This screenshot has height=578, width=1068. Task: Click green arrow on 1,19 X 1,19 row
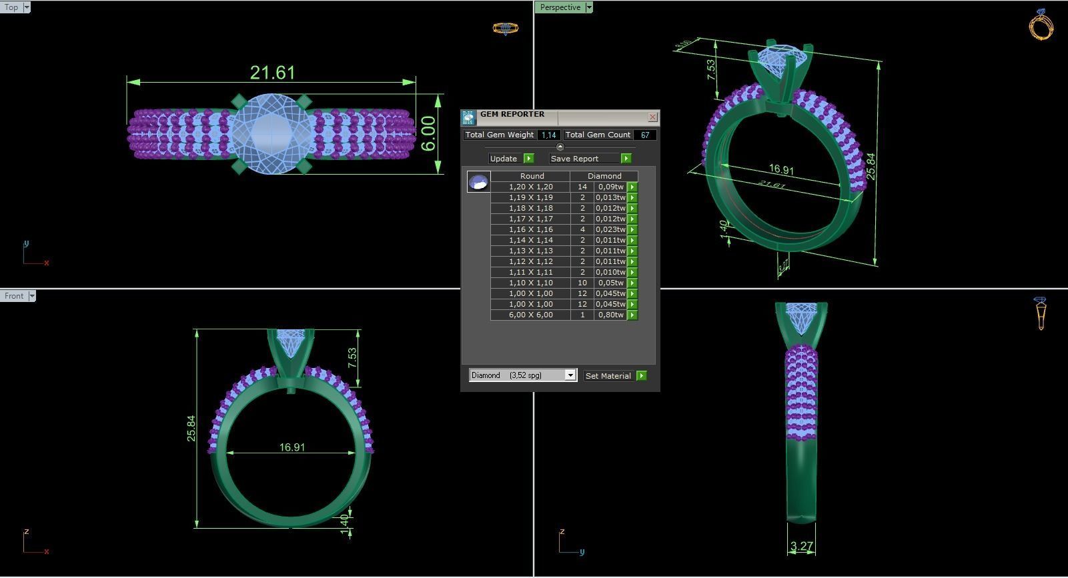coord(632,198)
